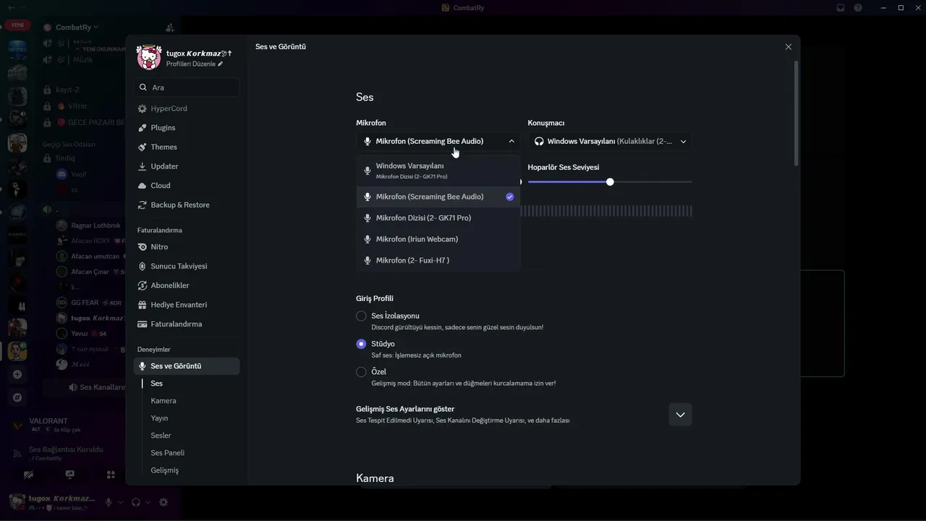Image resolution: width=926 pixels, height=521 pixels.
Task: Select the Stüdyo input profile
Action: tap(361, 344)
